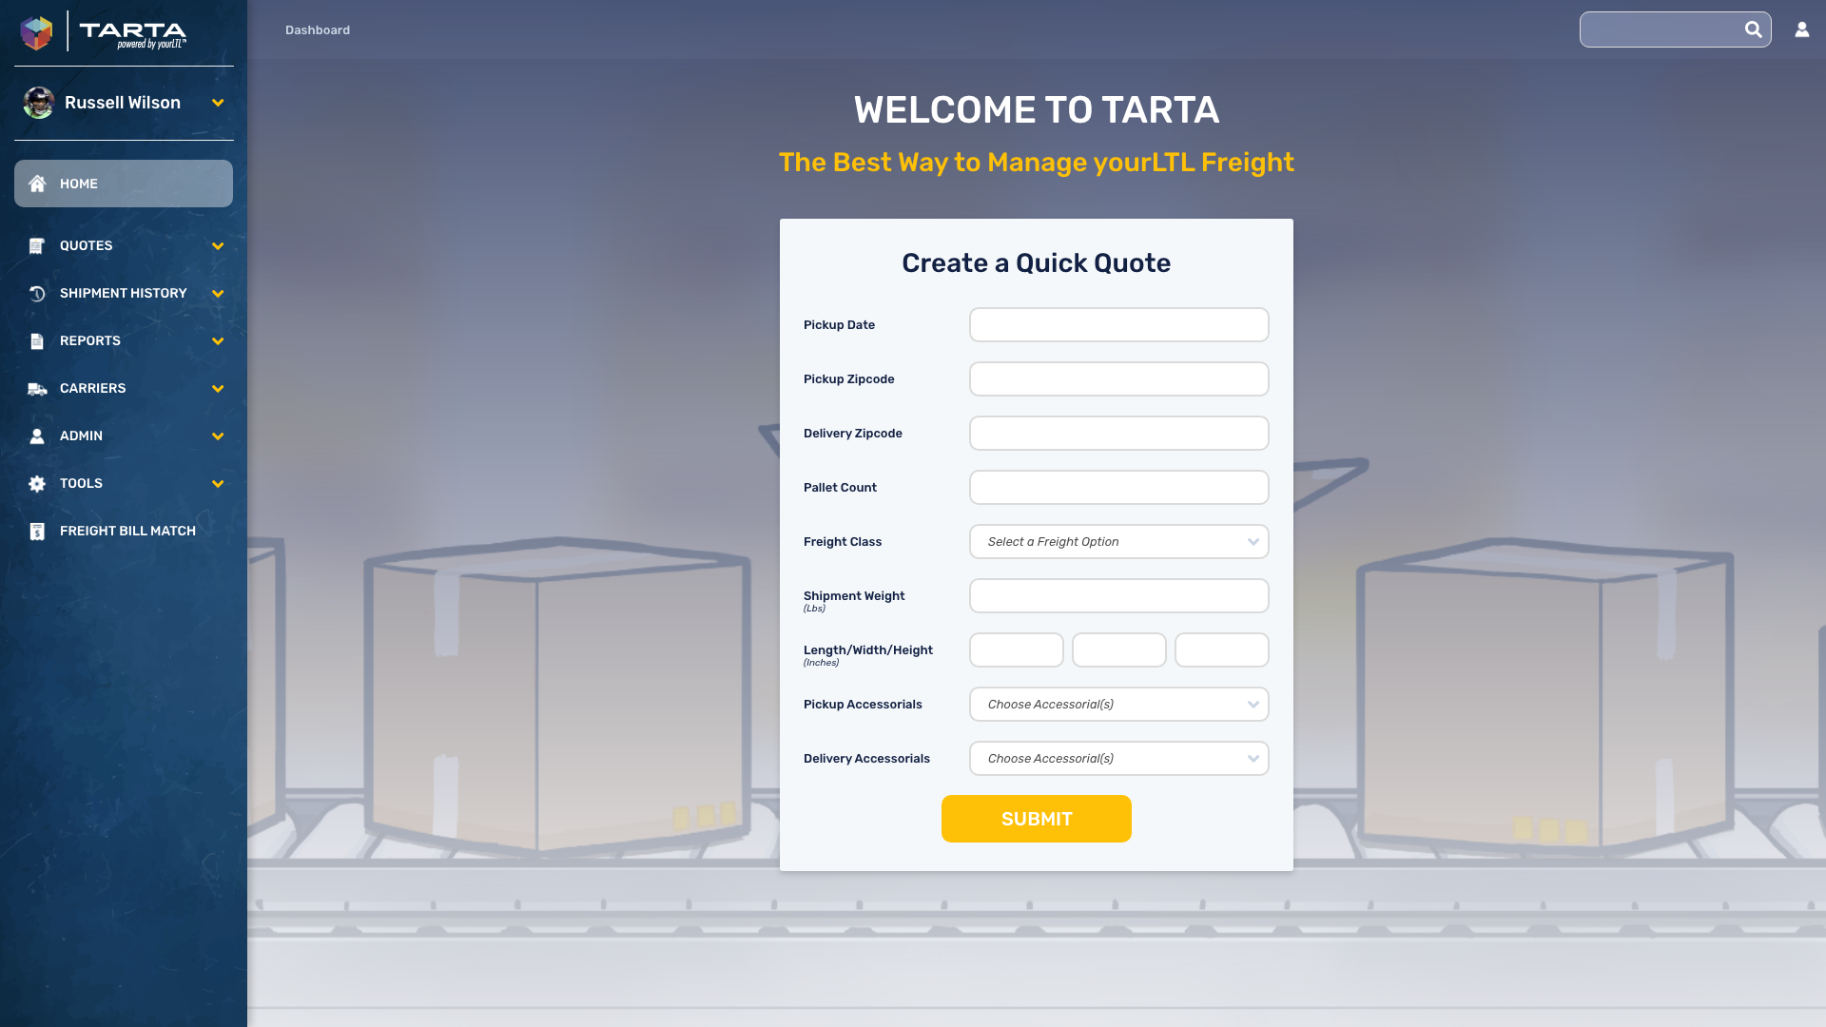Image resolution: width=1826 pixels, height=1027 pixels.
Task: Click the Carriers truck icon
Action: coord(37,389)
